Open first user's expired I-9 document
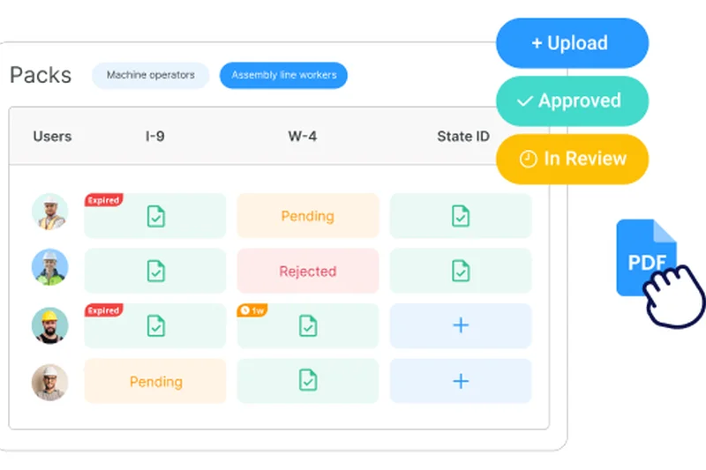 tap(155, 216)
